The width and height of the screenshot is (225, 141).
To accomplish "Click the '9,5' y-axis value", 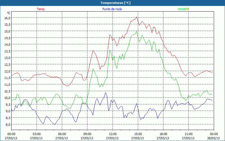I will [8, 105].
